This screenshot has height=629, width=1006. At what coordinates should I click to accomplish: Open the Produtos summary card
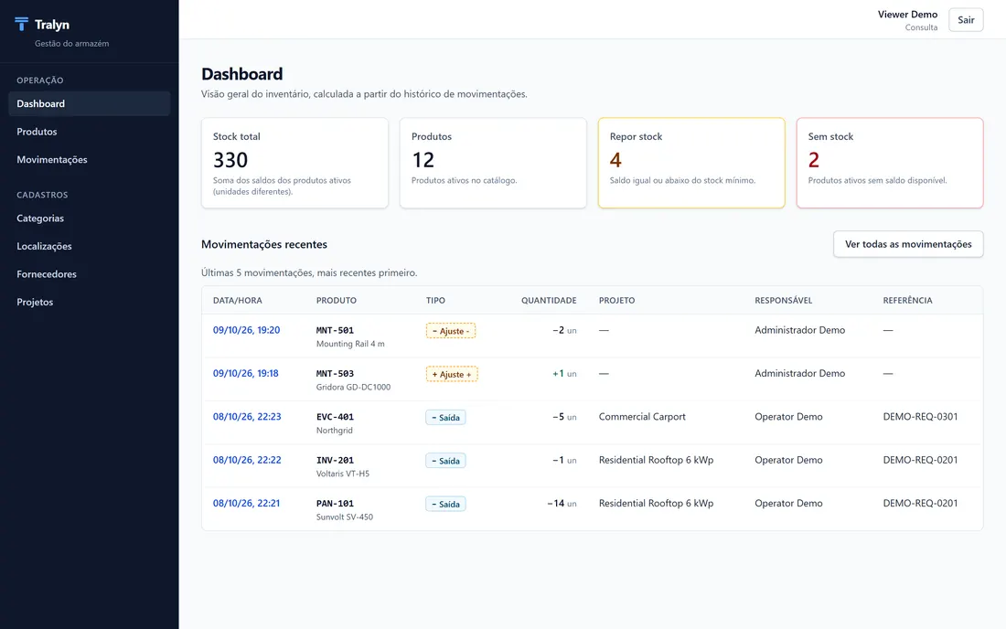tap(493, 163)
